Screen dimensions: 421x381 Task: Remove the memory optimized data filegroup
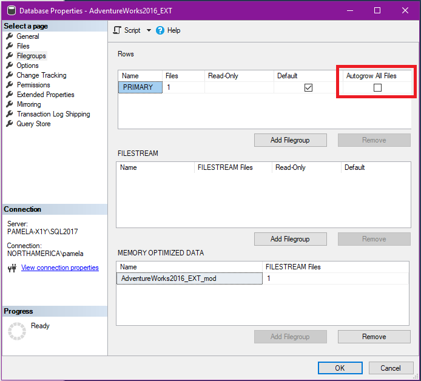374,337
